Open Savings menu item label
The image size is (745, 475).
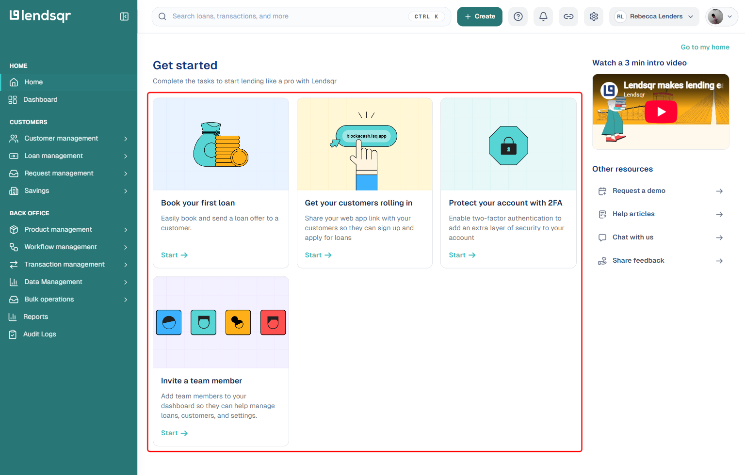(x=37, y=190)
